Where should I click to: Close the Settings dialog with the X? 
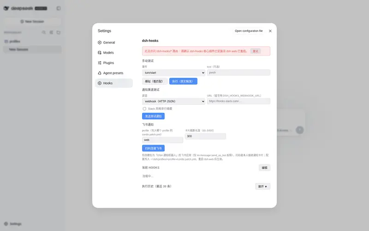point(270,31)
